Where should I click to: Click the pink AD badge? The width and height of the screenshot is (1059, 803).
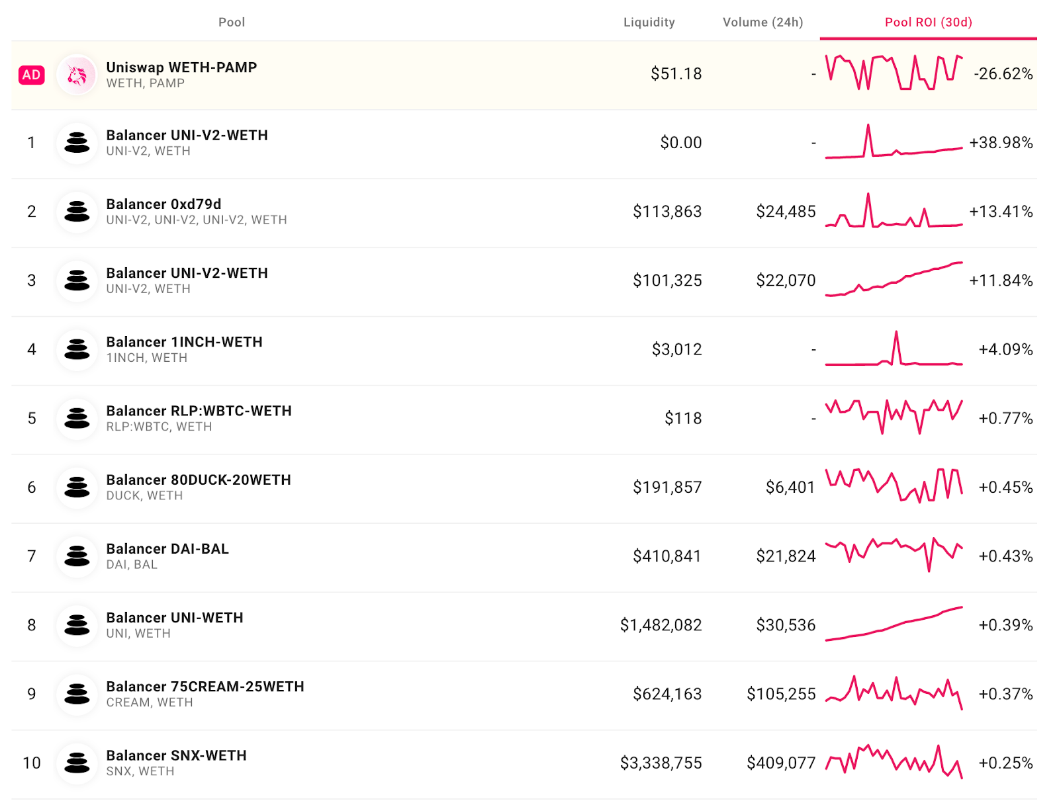(31, 75)
